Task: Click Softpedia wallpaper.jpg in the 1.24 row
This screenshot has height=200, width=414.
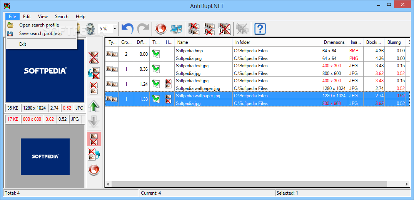Action: (198, 88)
